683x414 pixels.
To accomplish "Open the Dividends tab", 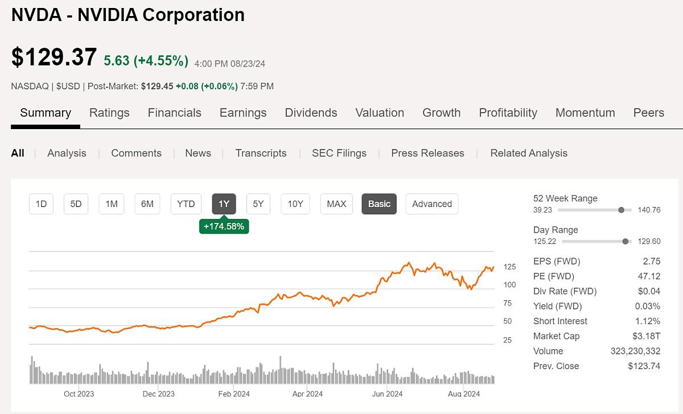I will [311, 113].
